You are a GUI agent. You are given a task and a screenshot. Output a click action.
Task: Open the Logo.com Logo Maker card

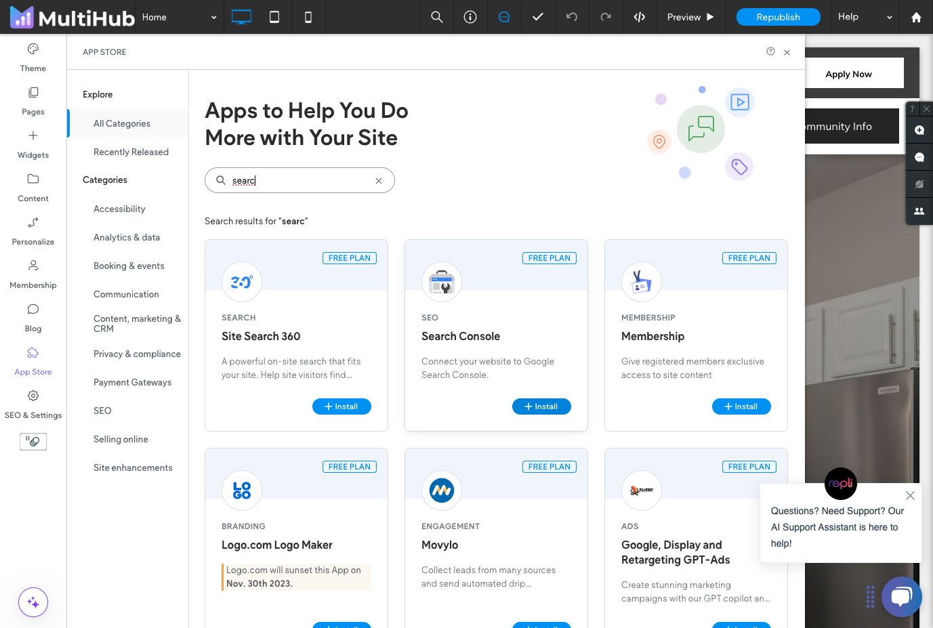[296, 538]
